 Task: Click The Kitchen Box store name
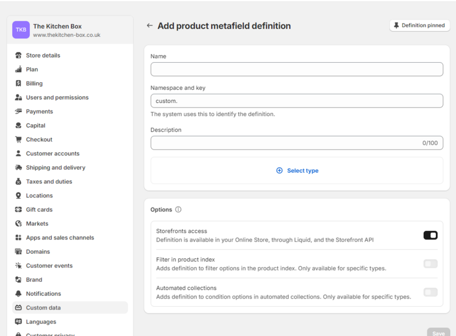click(x=58, y=26)
